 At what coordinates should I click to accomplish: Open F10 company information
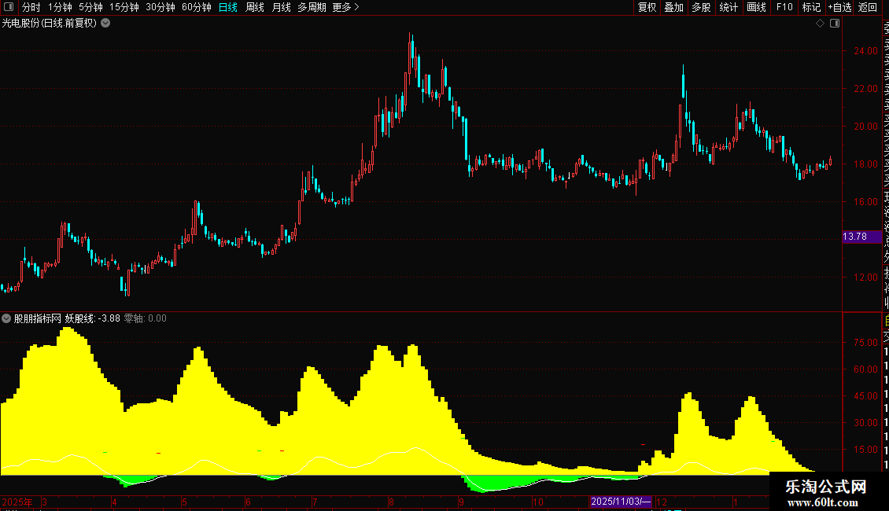pyautogui.click(x=784, y=7)
